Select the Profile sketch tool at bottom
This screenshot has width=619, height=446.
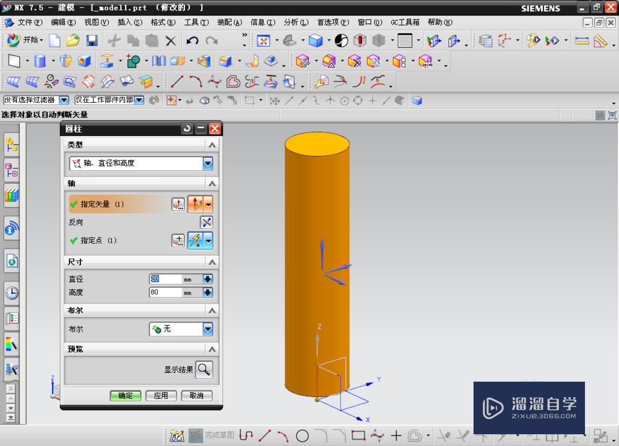click(246, 435)
